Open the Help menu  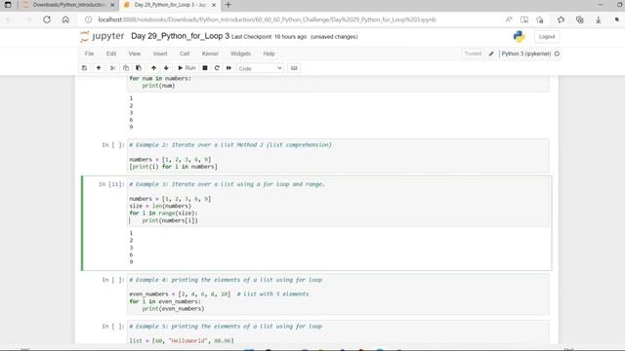tap(270, 54)
